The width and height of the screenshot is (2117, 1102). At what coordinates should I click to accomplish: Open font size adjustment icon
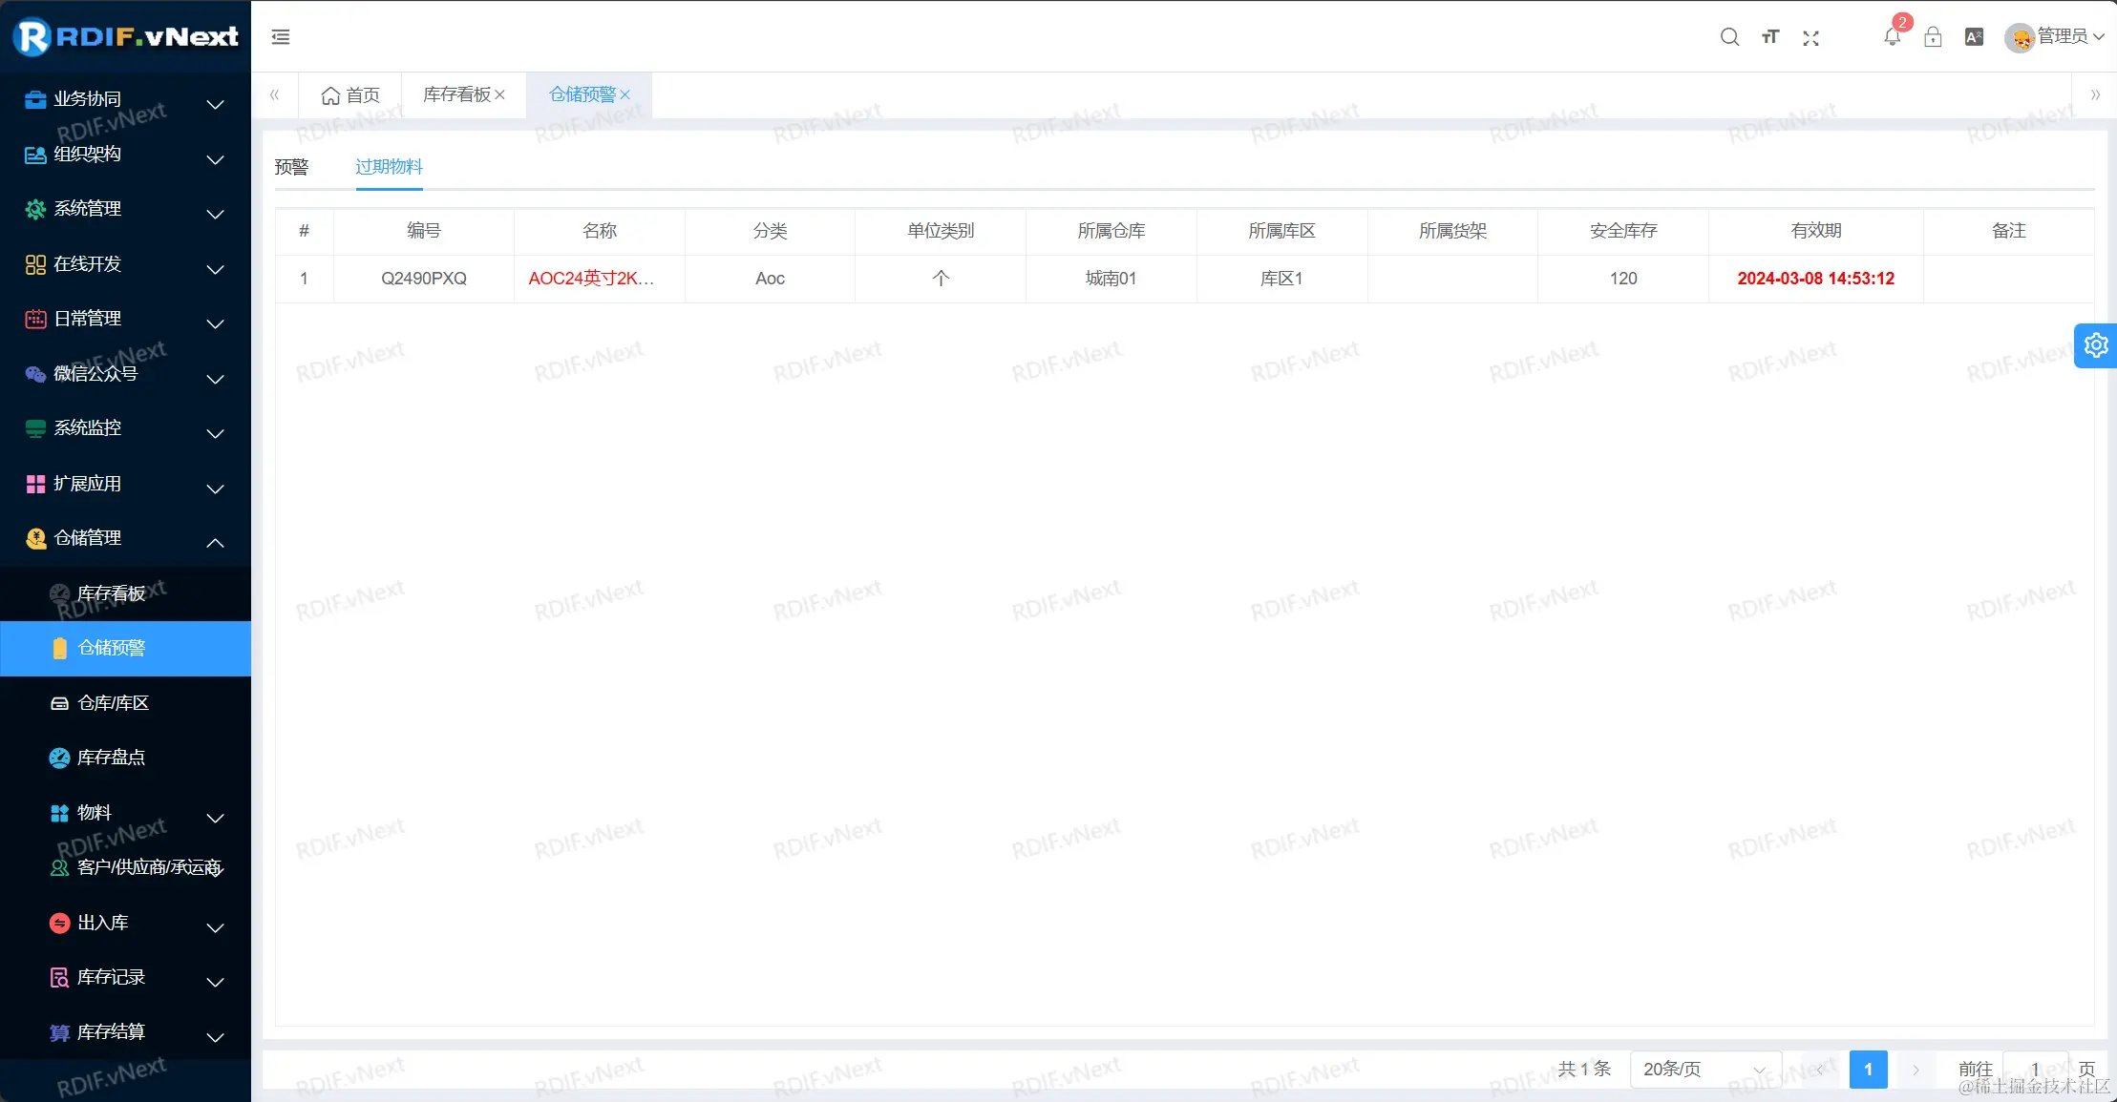click(x=1770, y=37)
